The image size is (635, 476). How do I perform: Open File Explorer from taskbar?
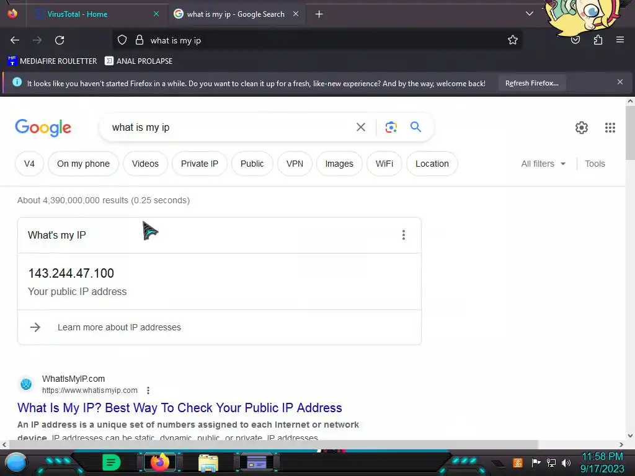click(208, 462)
